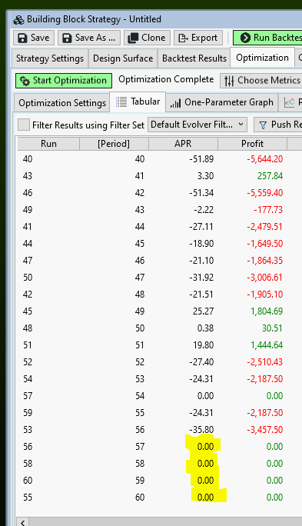This screenshot has width=302, height=526.
Task: Click the Save As button
Action: 89,38
